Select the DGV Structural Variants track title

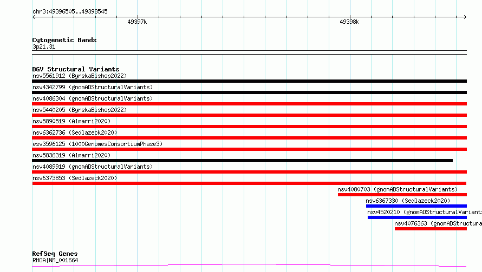(x=76, y=69)
